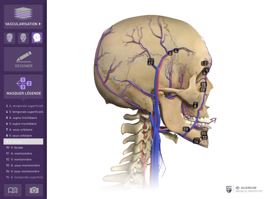This screenshot has height=199, width=266.
Task: Open the book reference icon
Action: pyautogui.click(x=13, y=190)
